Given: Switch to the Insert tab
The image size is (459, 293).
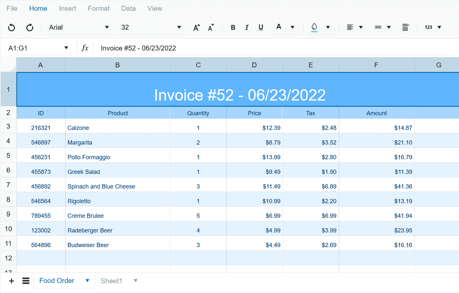Looking at the screenshot, I should click(68, 8).
